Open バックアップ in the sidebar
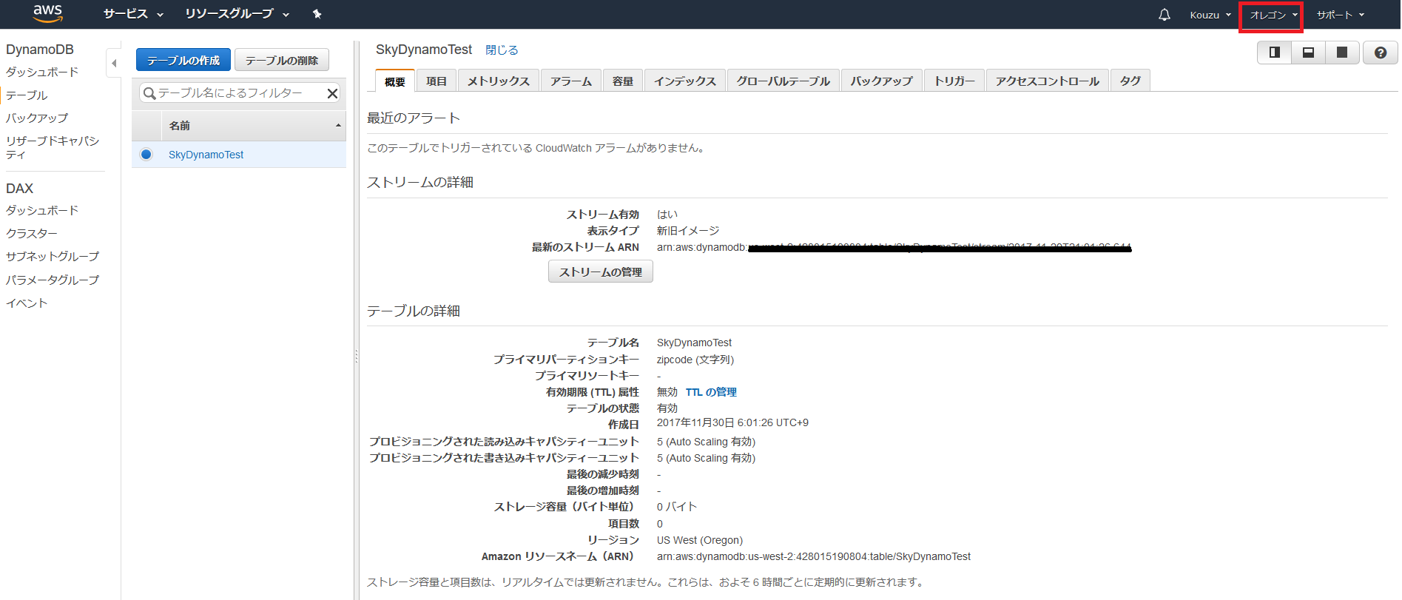Image resolution: width=1402 pixels, height=600 pixels. click(37, 118)
